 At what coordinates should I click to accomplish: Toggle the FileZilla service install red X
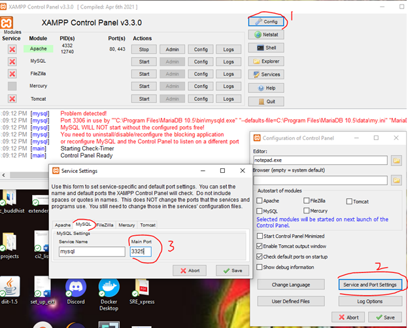(x=12, y=74)
